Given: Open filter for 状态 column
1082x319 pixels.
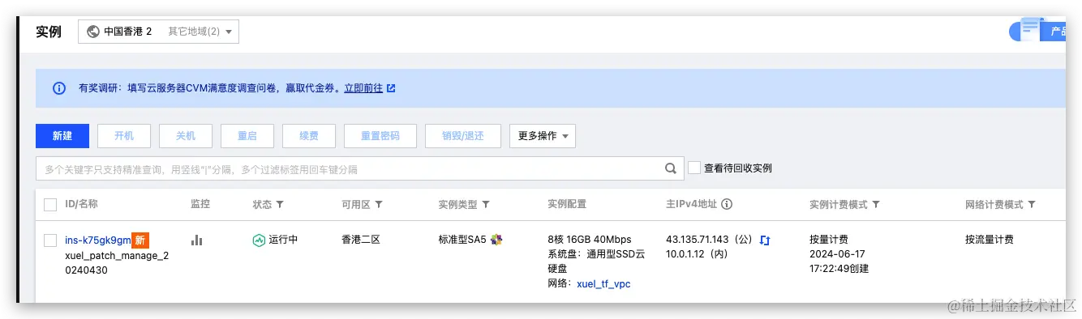Looking at the screenshot, I should [x=280, y=205].
